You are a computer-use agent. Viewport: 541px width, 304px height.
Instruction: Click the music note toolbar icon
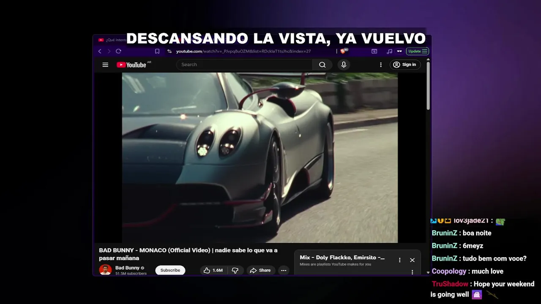pos(389,51)
